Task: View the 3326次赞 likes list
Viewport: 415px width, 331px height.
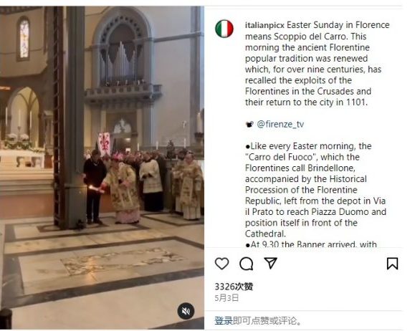Action: (x=234, y=287)
